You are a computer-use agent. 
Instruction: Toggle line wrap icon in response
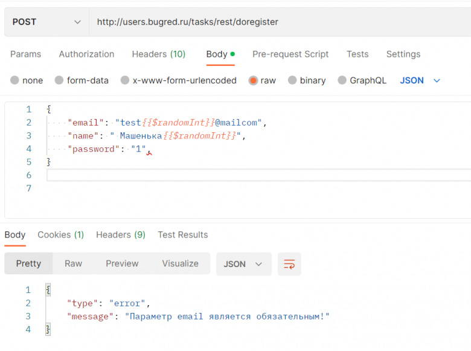coord(289,264)
